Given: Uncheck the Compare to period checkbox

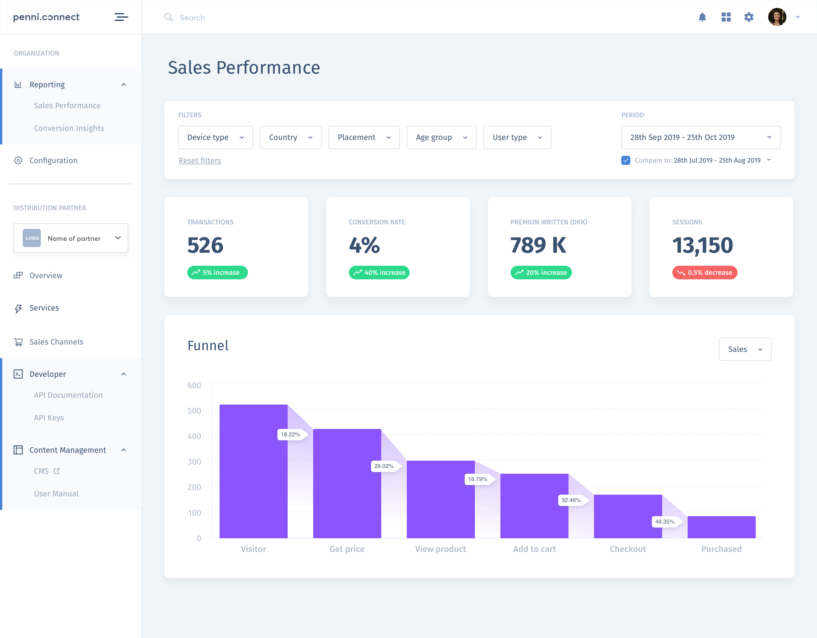Looking at the screenshot, I should click(x=626, y=160).
